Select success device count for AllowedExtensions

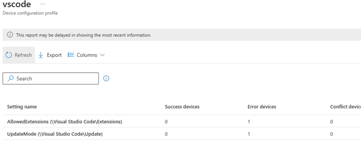pyautogui.click(x=166, y=121)
